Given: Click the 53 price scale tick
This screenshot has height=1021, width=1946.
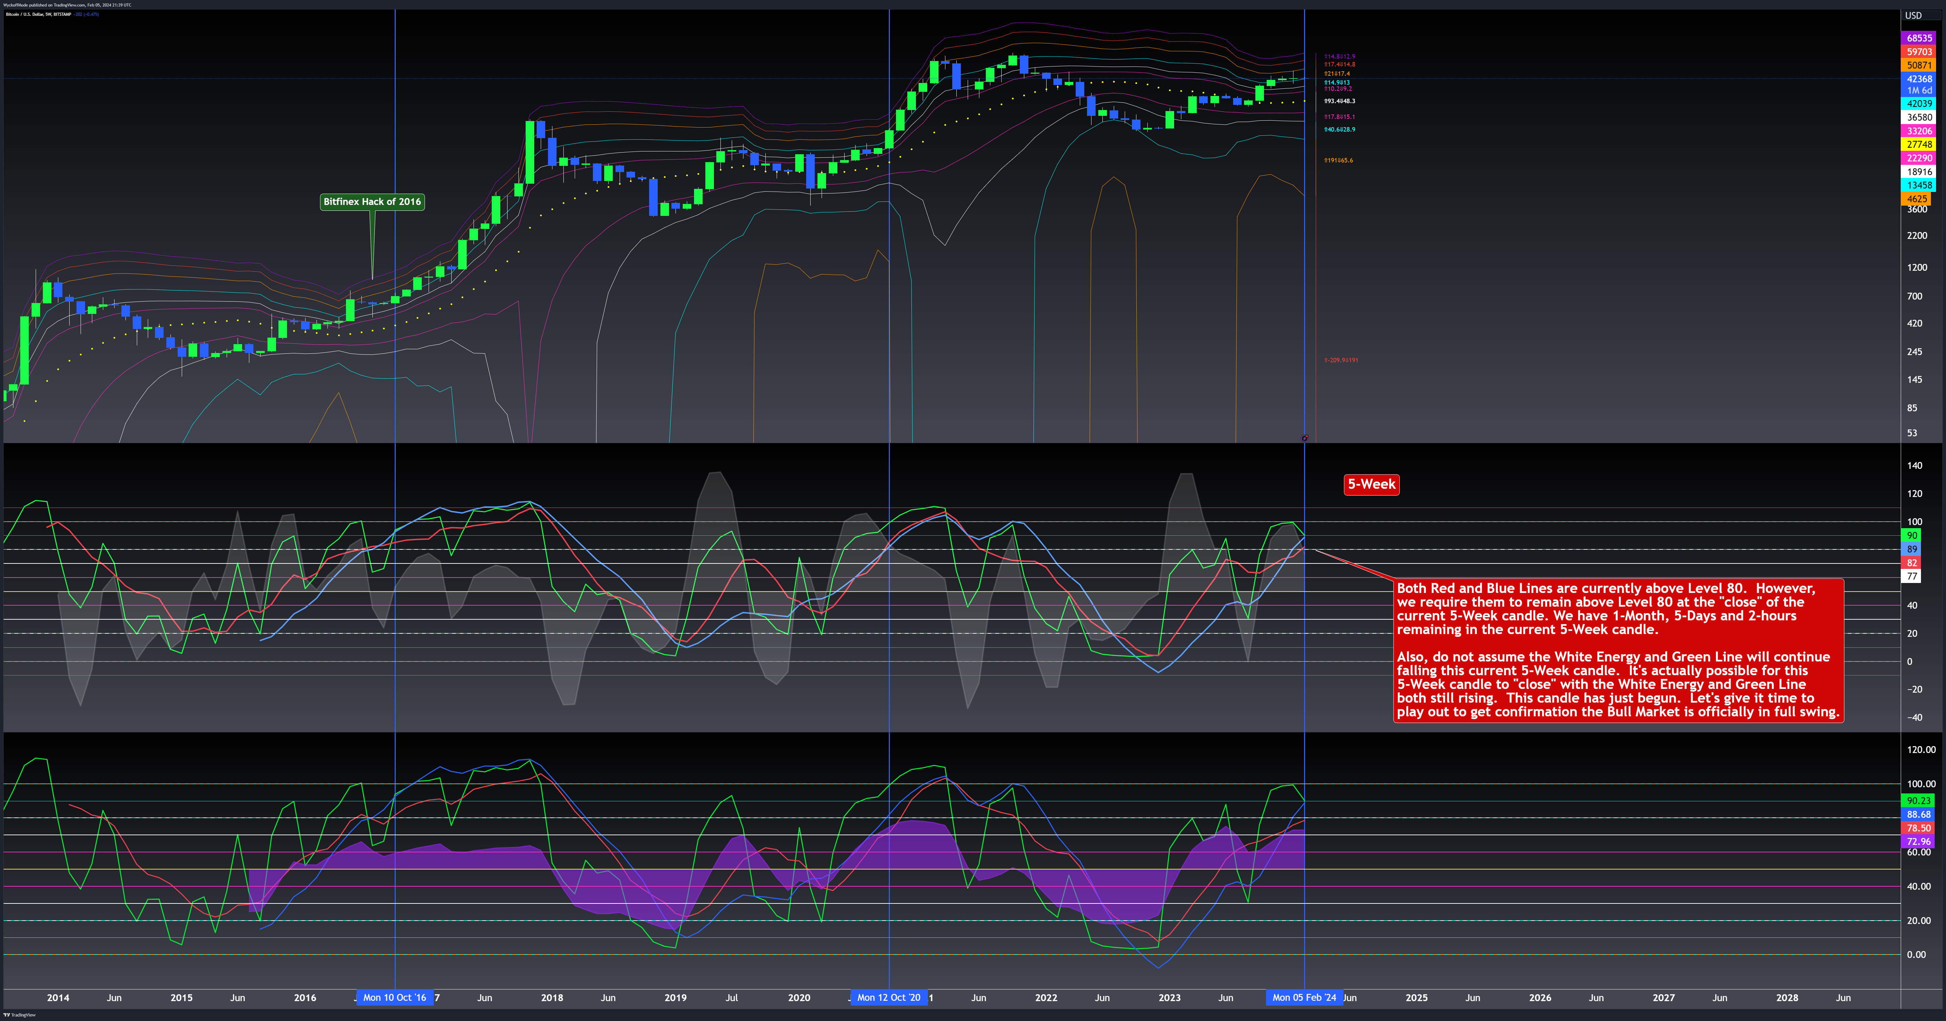Looking at the screenshot, I should pyautogui.click(x=1912, y=434).
